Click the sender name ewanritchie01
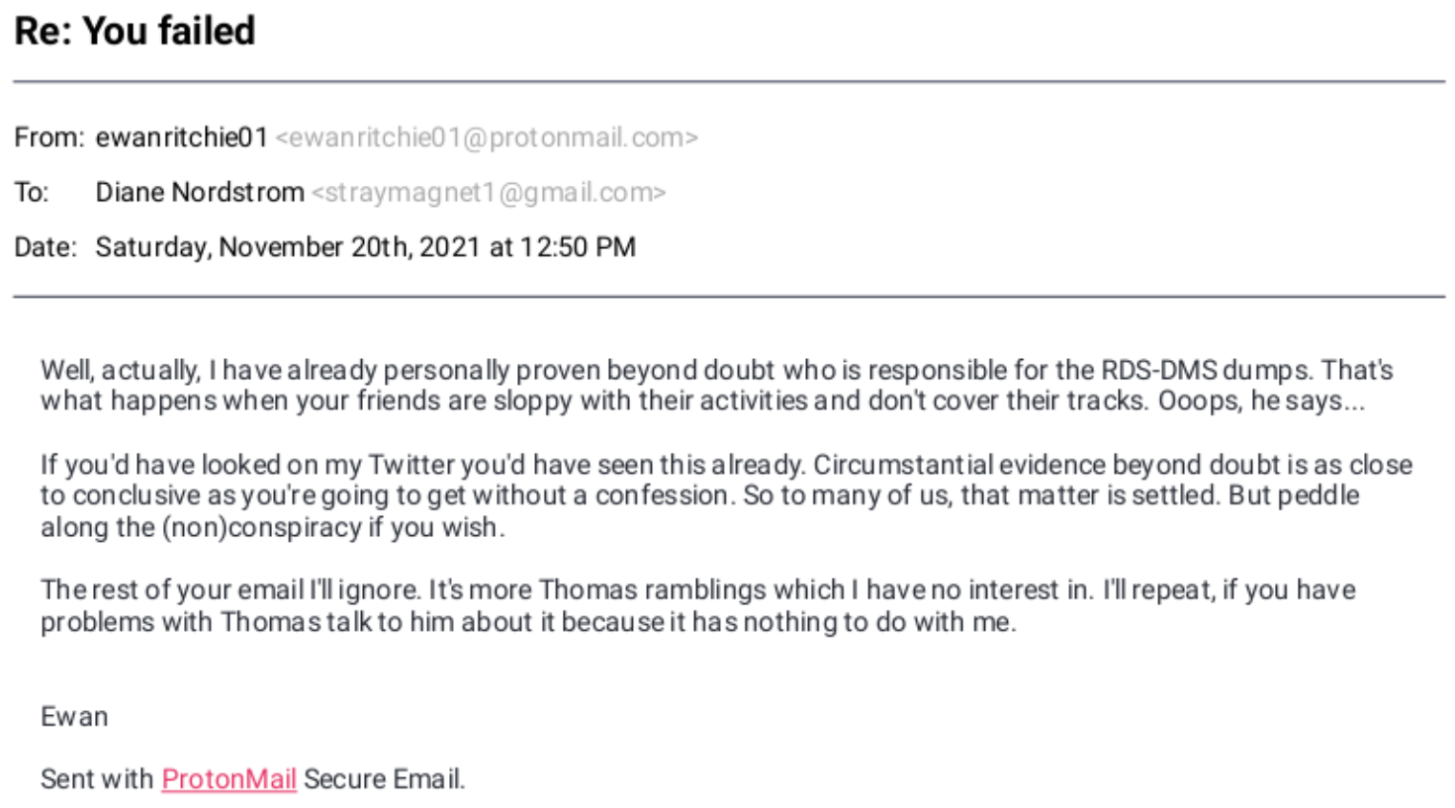 [182, 137]
